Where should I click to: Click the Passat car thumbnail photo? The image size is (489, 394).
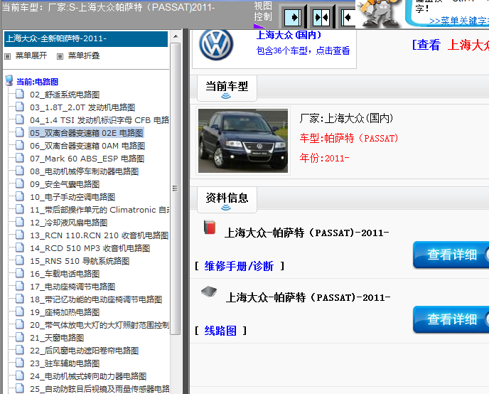tap(243, 141)
